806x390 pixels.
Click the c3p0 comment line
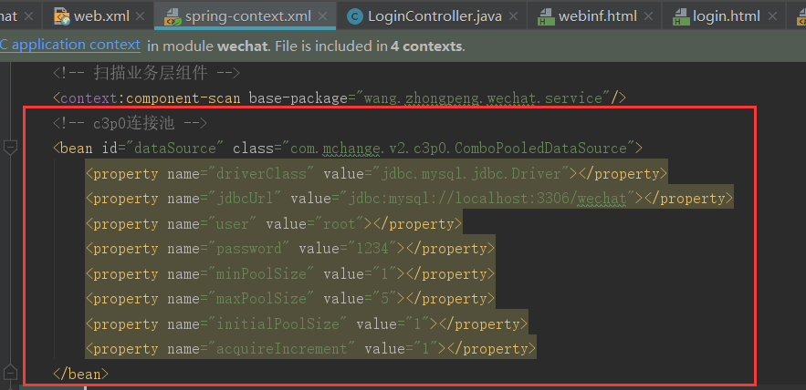tap(130, 123)
